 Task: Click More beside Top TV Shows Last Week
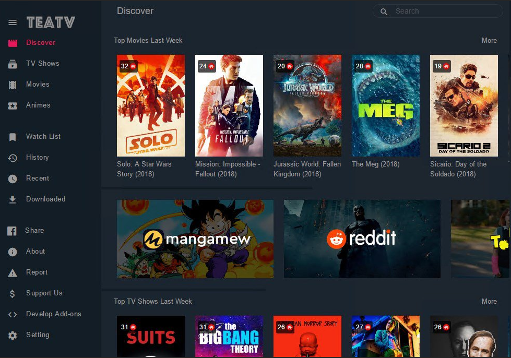pyautogui.click(x=489, y=301)
